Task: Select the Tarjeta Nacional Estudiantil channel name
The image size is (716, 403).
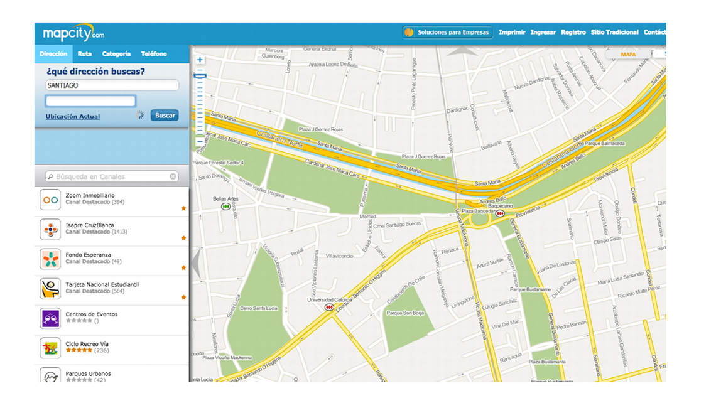Action: [x=102, y=284]
